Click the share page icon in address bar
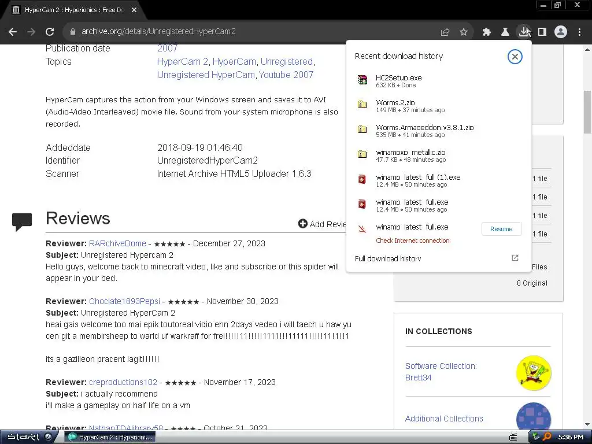 (445, 32)
